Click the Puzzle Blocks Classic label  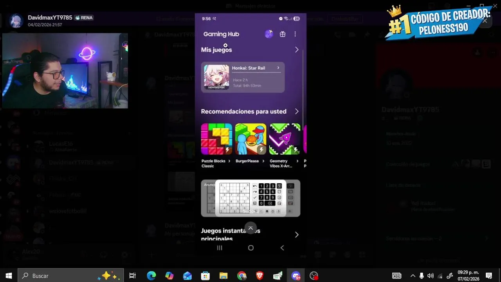(x=213, y=163)
